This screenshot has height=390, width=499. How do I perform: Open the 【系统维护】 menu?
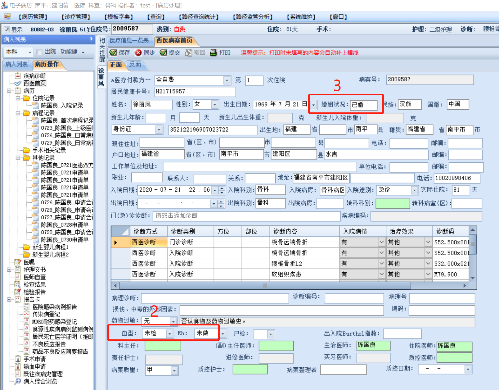(301, 17)
